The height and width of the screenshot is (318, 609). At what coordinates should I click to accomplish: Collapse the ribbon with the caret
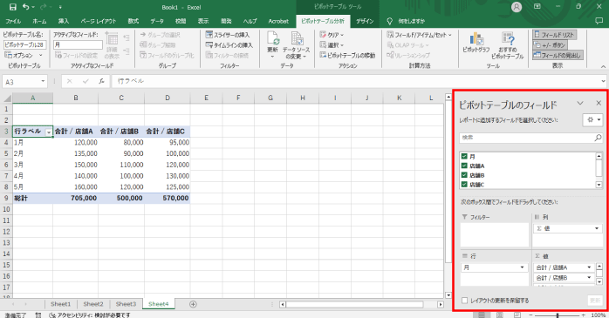603,67
